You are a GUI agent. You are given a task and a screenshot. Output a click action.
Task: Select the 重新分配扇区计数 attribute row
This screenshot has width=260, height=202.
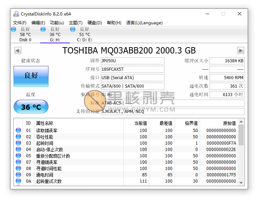(126, 156)
